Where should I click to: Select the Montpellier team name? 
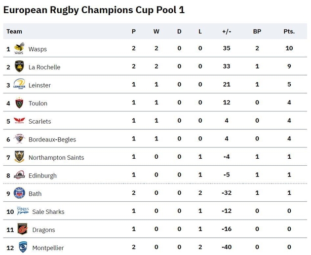[x=48, y=248]
